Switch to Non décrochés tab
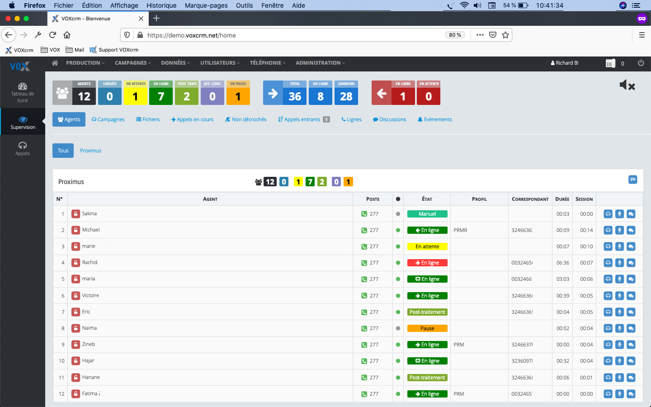 [246, 119]
